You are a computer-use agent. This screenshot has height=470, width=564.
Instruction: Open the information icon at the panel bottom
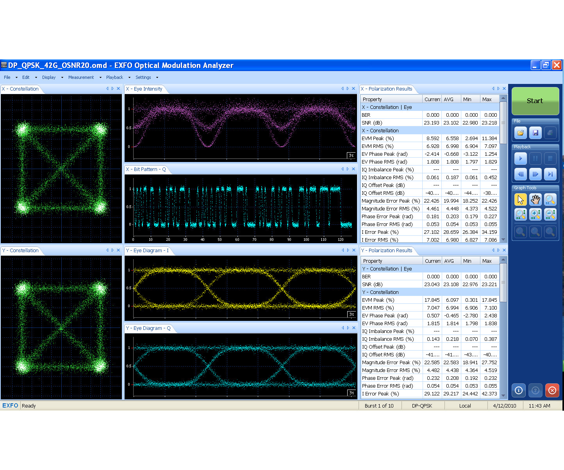point(518,390)
